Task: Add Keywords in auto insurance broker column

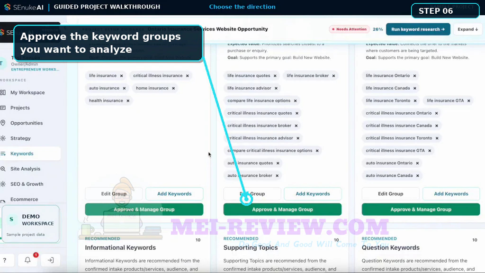Action: coord(313,194)
